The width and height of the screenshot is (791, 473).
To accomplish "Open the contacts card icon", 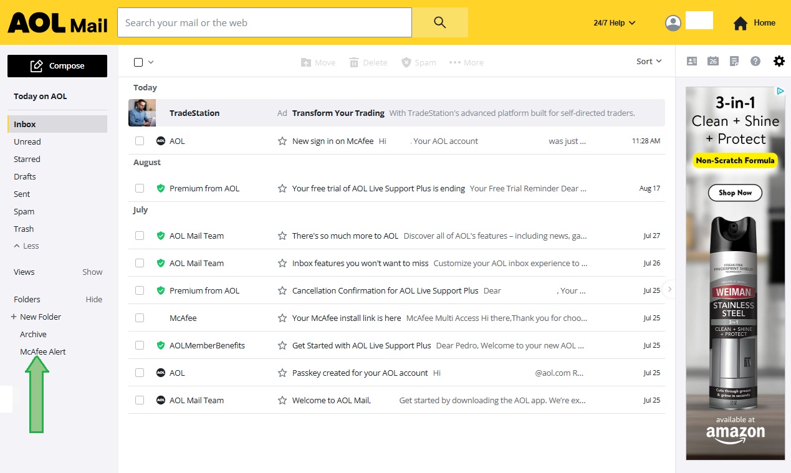I will pyautogui.click(x=692, y=61).
